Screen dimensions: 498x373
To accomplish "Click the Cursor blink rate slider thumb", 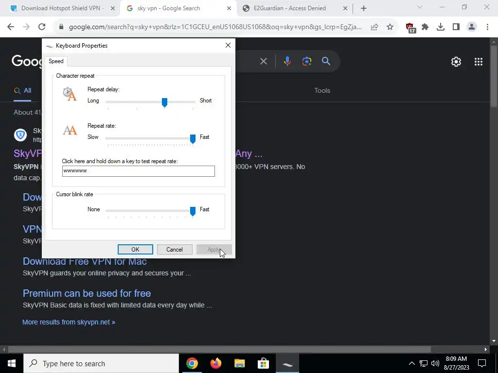I will pos(193,211).
